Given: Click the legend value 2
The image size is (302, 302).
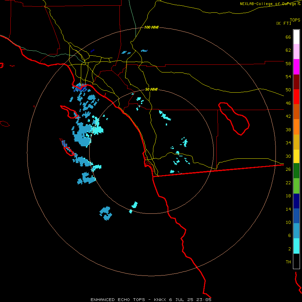Looking at the screenshot, I should pyautogui.click(x=290, y=249).
